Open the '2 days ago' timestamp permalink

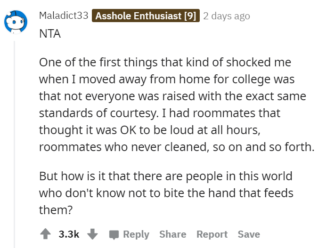pyautogui.click(x=227, y=16)
